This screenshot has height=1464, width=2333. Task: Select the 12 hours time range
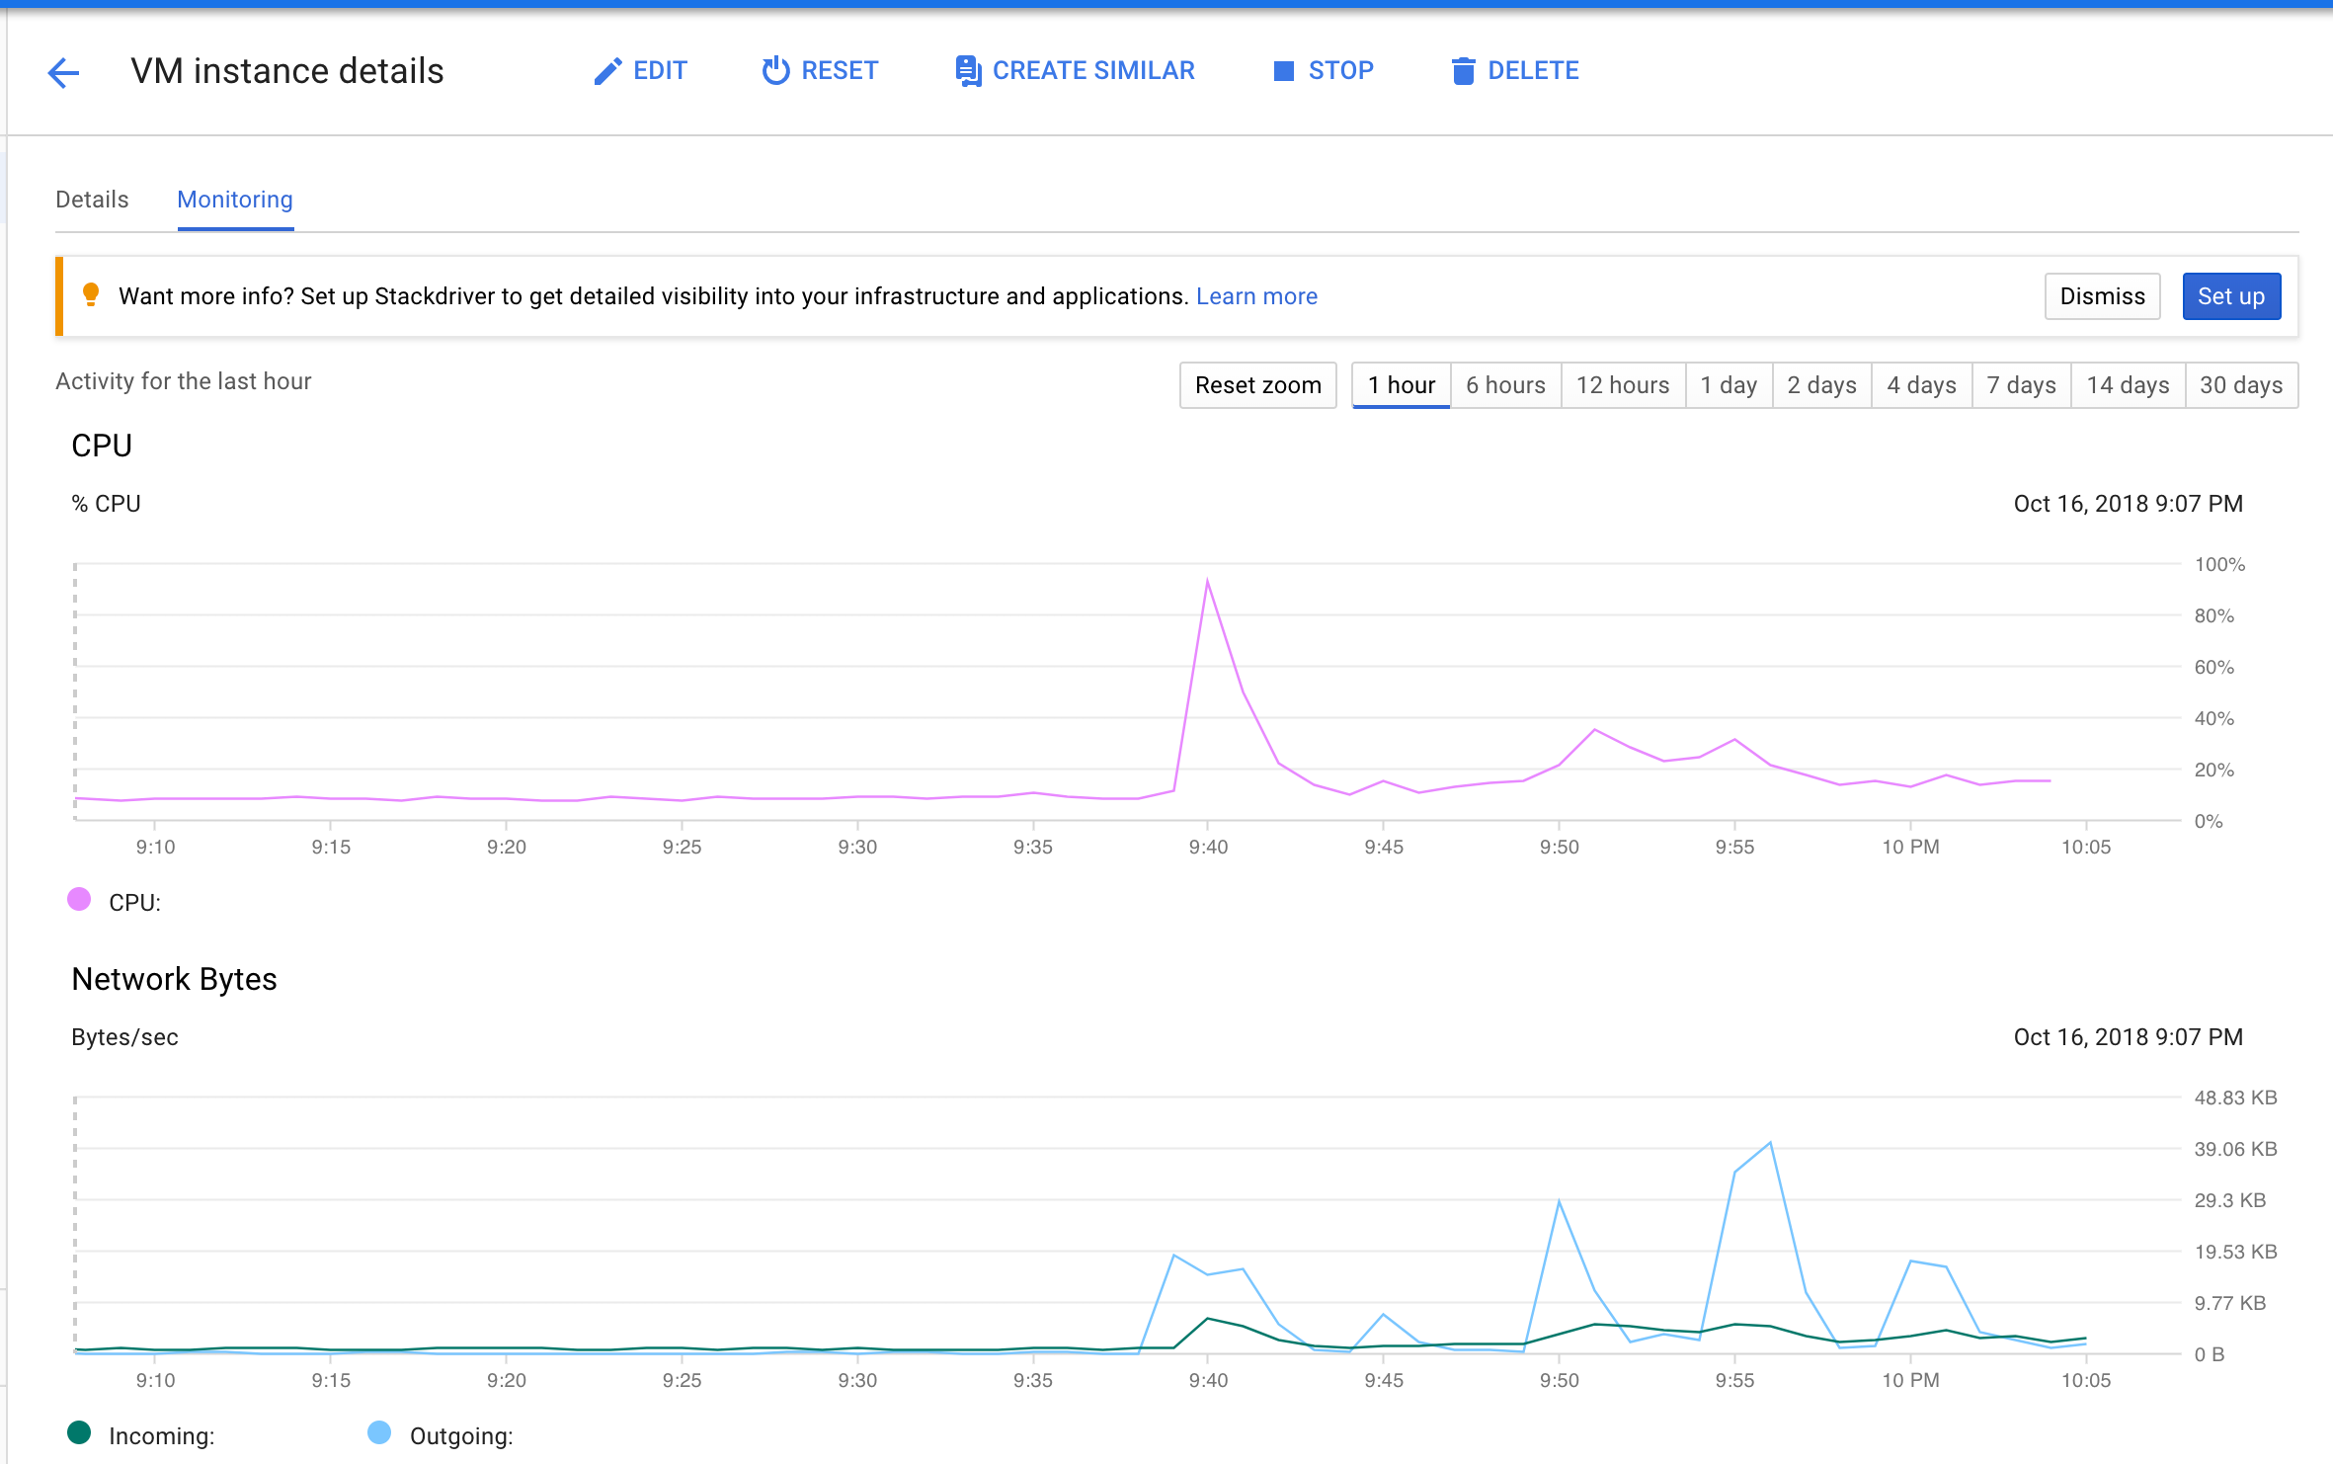point(1623,385)
